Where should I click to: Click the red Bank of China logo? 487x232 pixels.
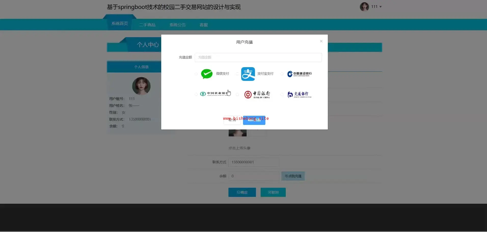(x=257, y=94)
